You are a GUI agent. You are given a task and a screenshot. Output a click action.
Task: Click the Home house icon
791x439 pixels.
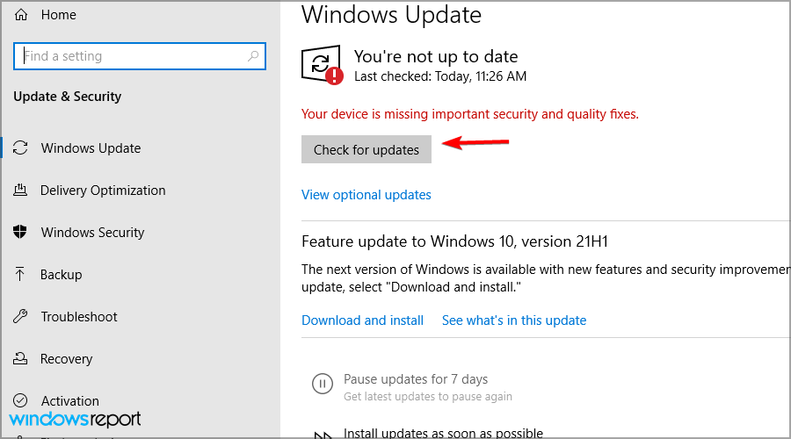tap(21, 15)
